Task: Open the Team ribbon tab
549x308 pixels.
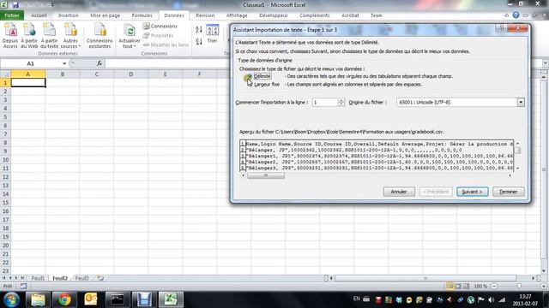Action: tap(377, 15)
